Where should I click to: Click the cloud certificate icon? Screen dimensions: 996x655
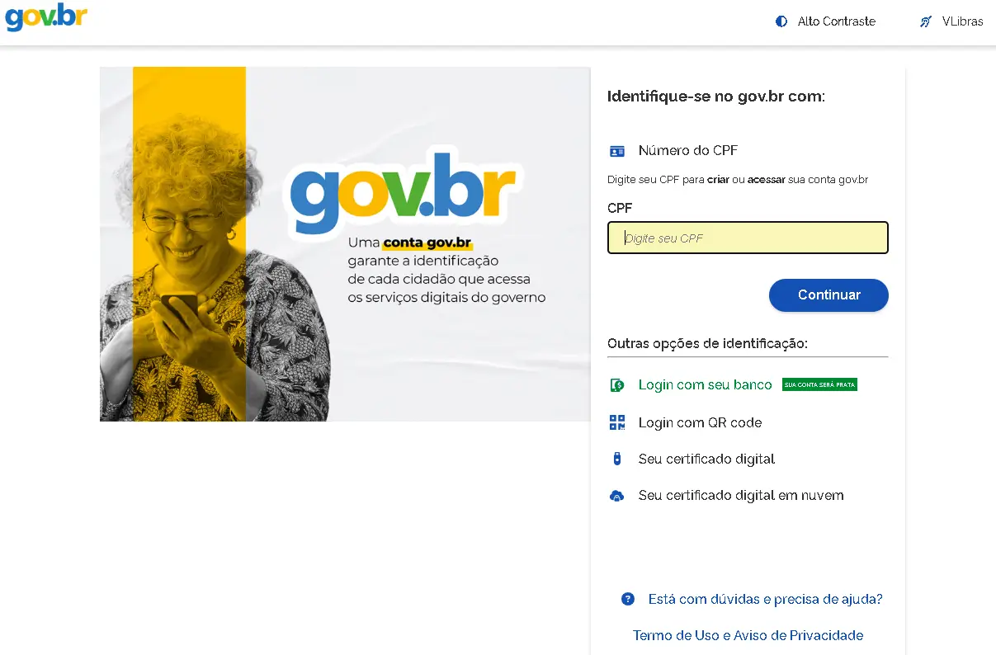pyautogui.click(x=616, y=496)
